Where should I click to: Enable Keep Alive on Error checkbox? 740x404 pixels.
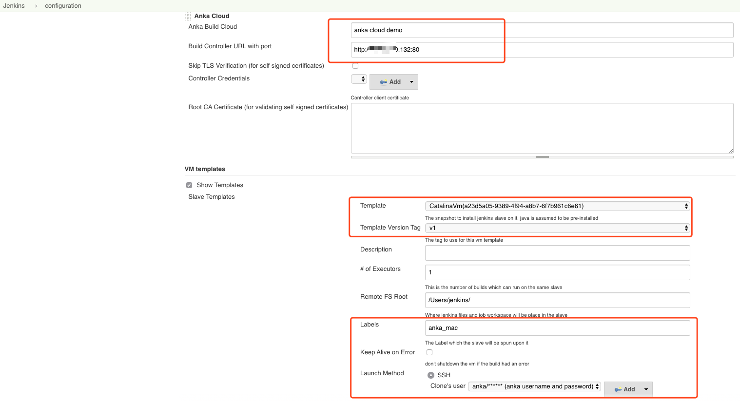pos(429,352)
